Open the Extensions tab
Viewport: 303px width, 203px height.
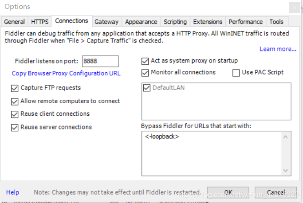click(x=208, y=22)
